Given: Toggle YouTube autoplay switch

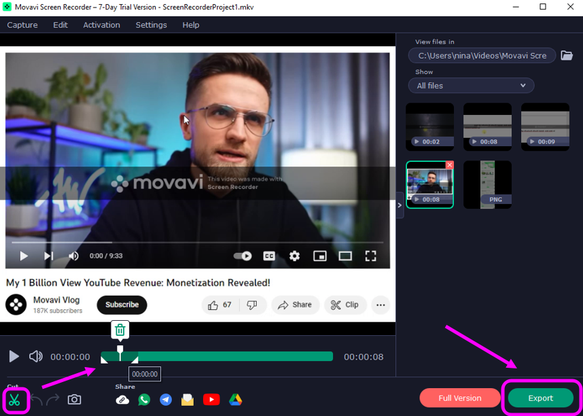Looking at the screenshot, I should (243, 256).
